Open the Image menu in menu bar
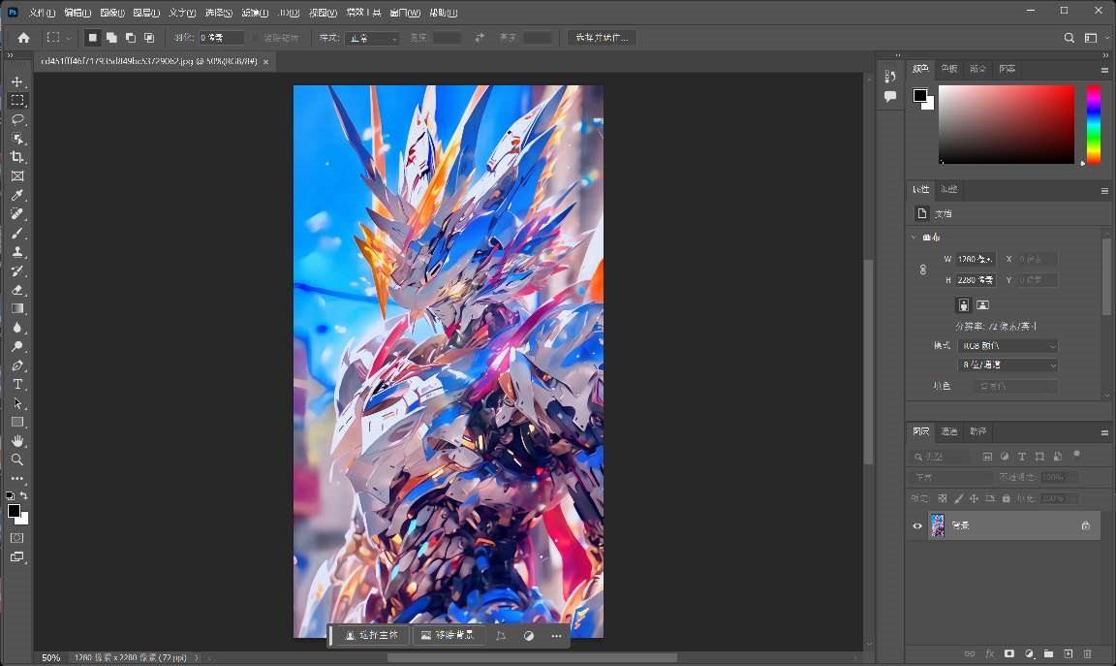Image resolution: width=1116 pixels, height=666 pixels. [112, 13]
